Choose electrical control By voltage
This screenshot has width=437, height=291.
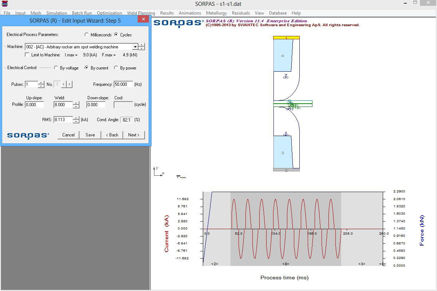(56, 68)
